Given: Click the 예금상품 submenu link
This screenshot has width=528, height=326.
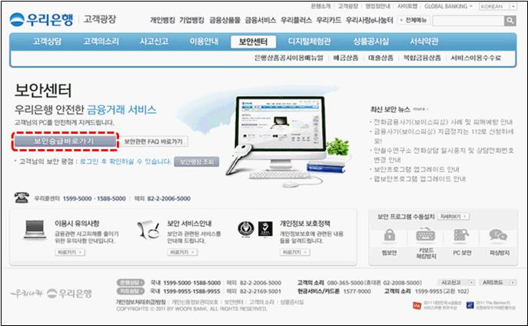Looking at the screenshot, I should click(x=346, y=58).
